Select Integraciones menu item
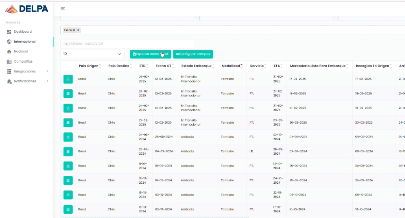 pos(25,72)
